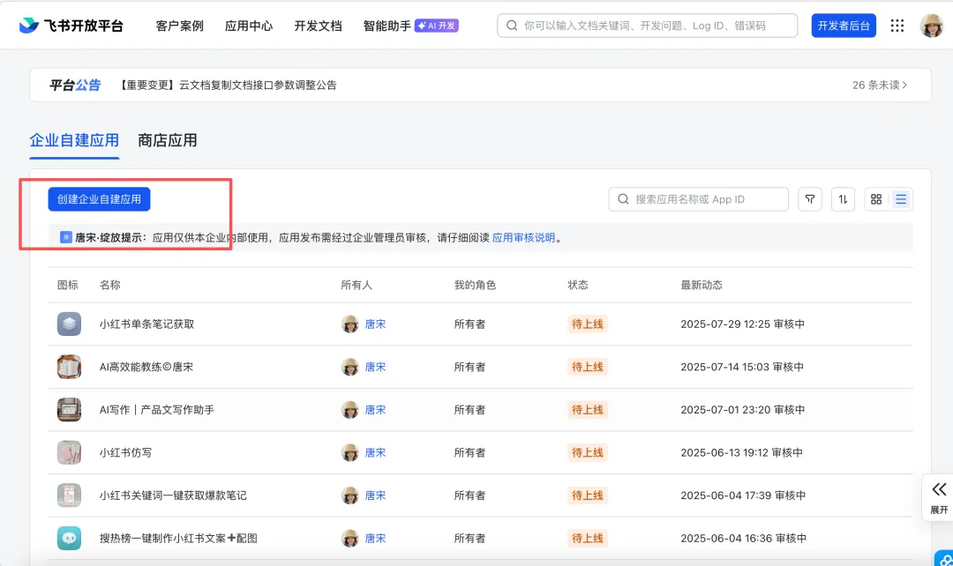Switch to the 商店应用 tab
The width and height of the screenshot is (953, 566).
(x=167, y=140)
